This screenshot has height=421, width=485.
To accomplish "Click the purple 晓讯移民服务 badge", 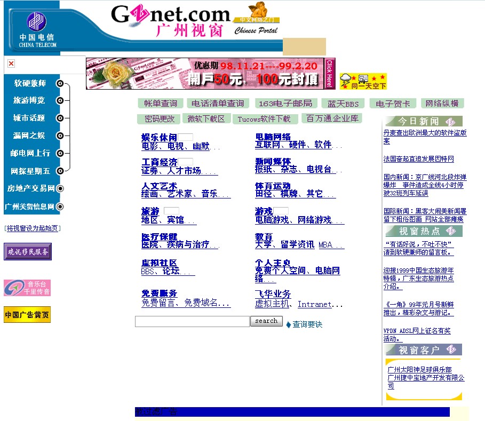I will (28, 252).
